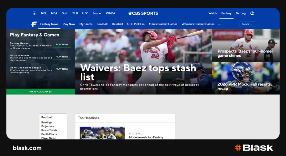Click Rankings in Football sidebar
Image resolution: width=286 pixels, height=156 pixels.
47,122
